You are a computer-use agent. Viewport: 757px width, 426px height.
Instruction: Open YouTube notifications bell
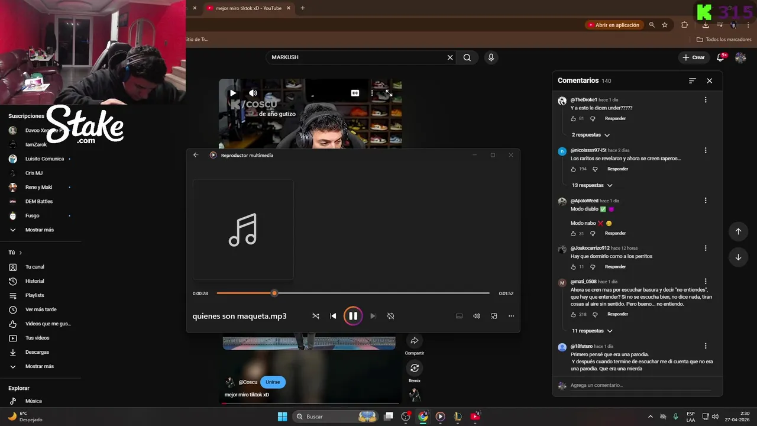[721, 57]
